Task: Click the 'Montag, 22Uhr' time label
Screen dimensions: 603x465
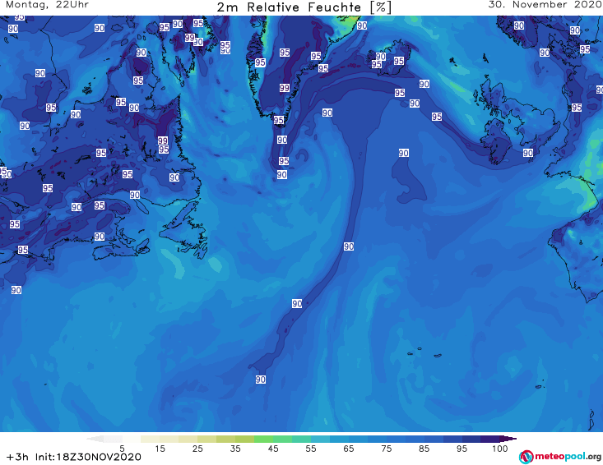Action: click(47, 5)
